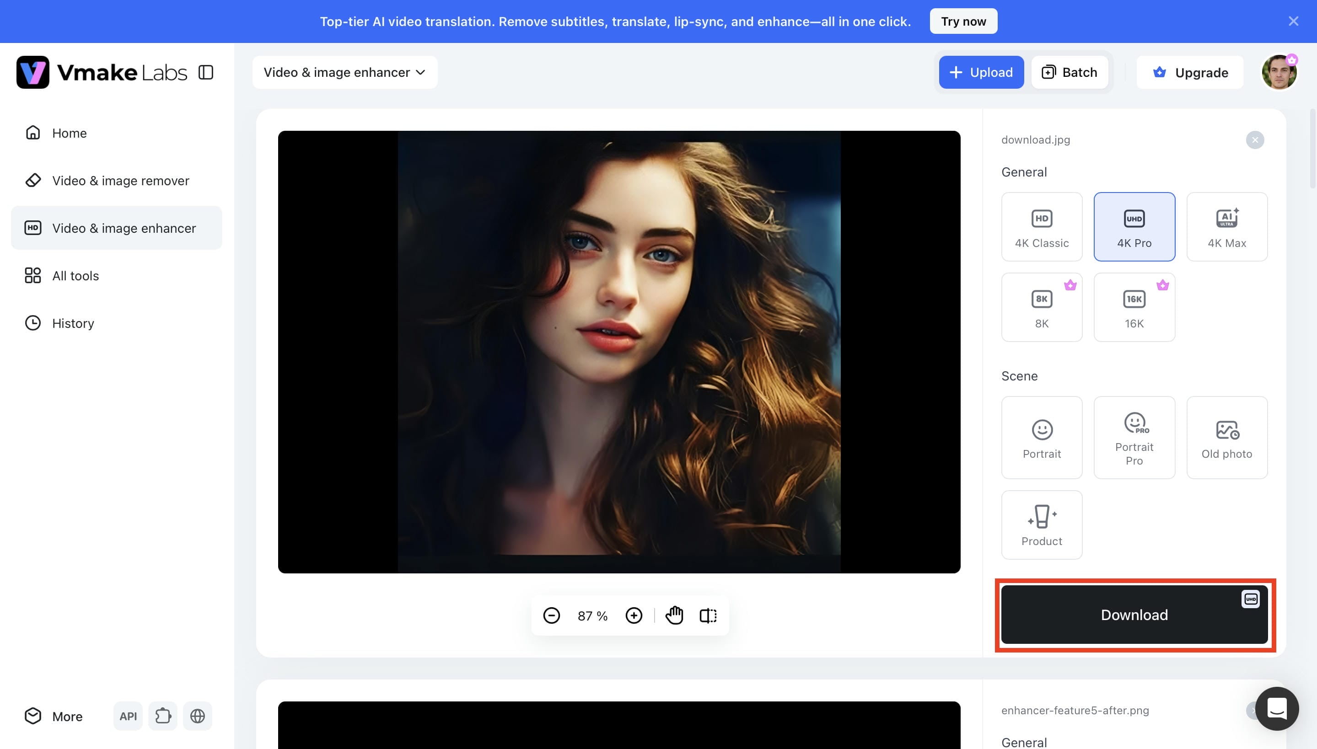Select the Product scene

tap(1042, 525)
